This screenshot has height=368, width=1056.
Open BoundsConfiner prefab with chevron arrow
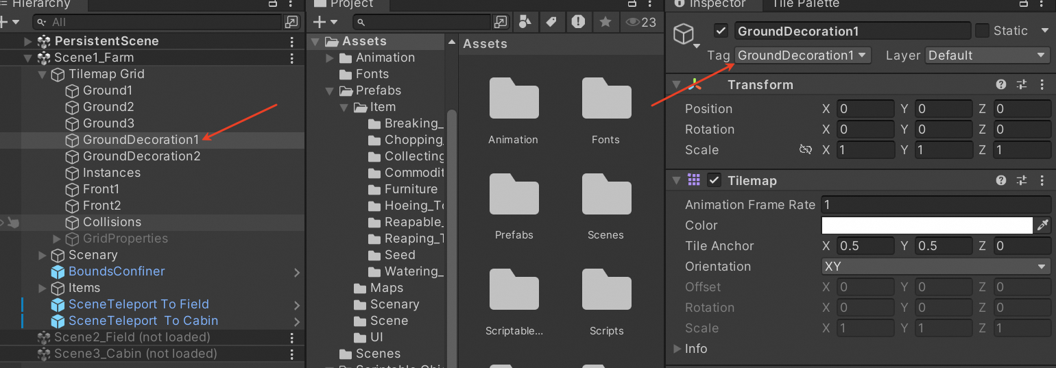click(297, 272)
